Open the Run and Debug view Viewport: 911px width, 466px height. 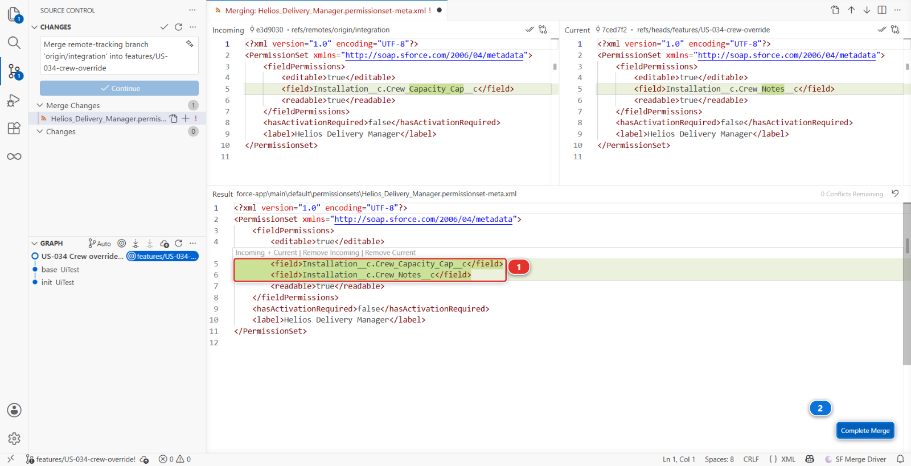pos(14,100)
